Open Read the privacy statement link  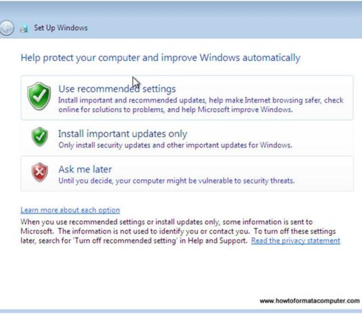click(x=296, y=241)
